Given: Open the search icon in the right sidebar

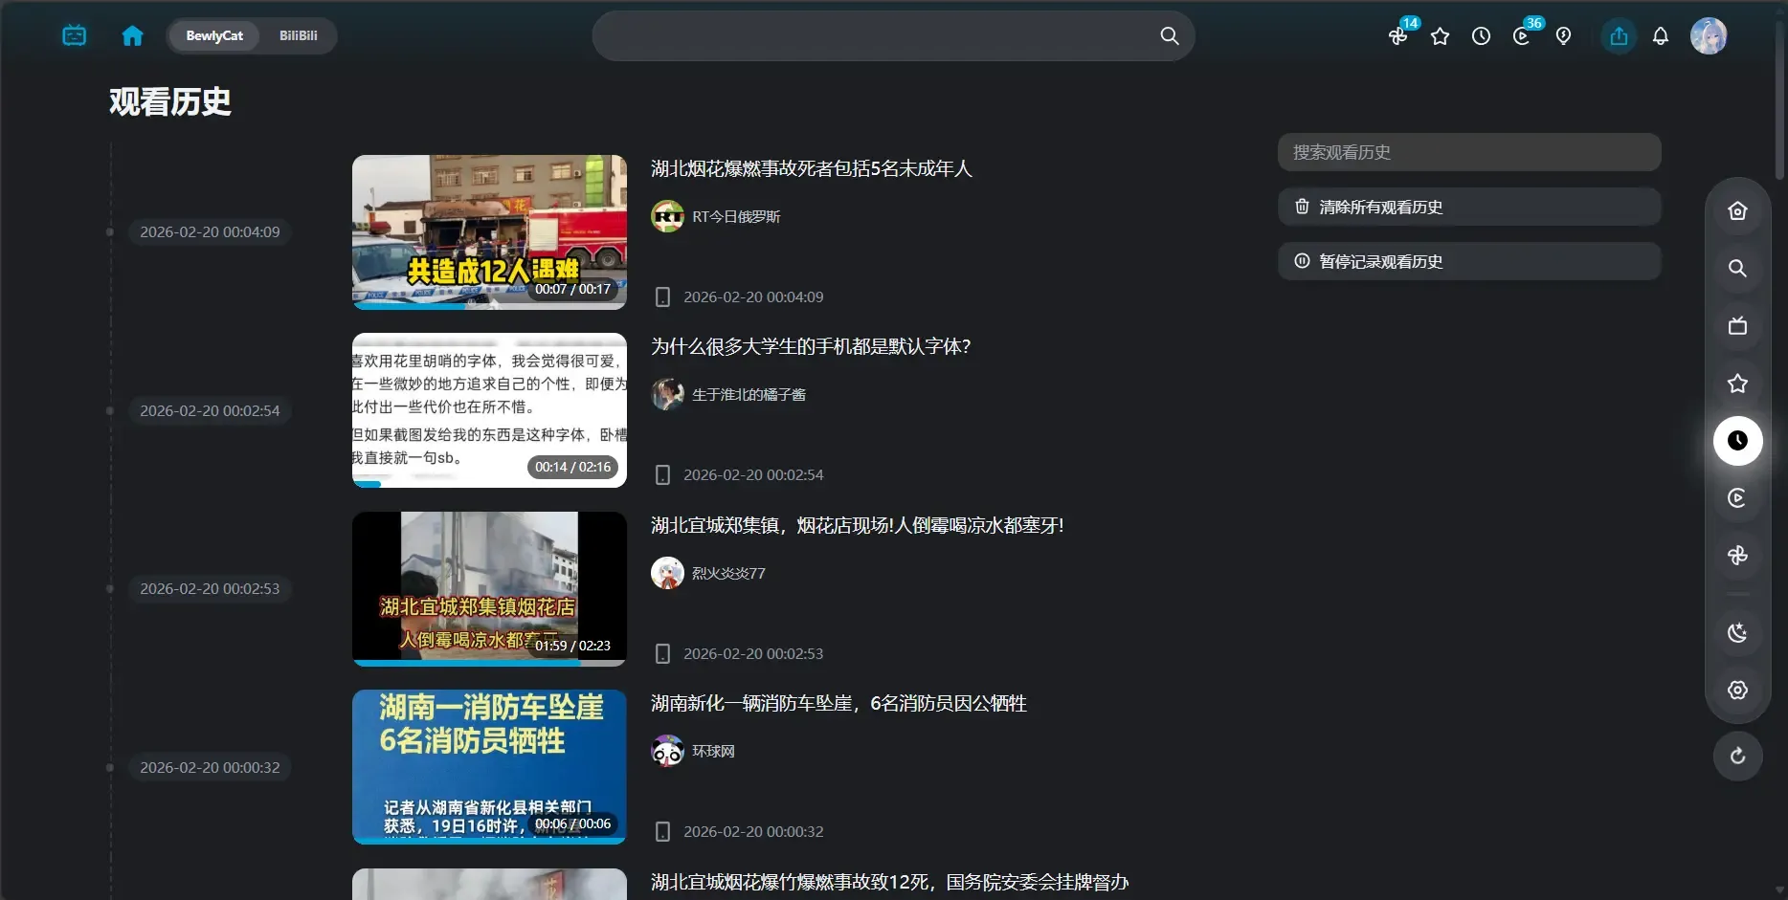Looking at the screenshot, I should [1737, 269].
